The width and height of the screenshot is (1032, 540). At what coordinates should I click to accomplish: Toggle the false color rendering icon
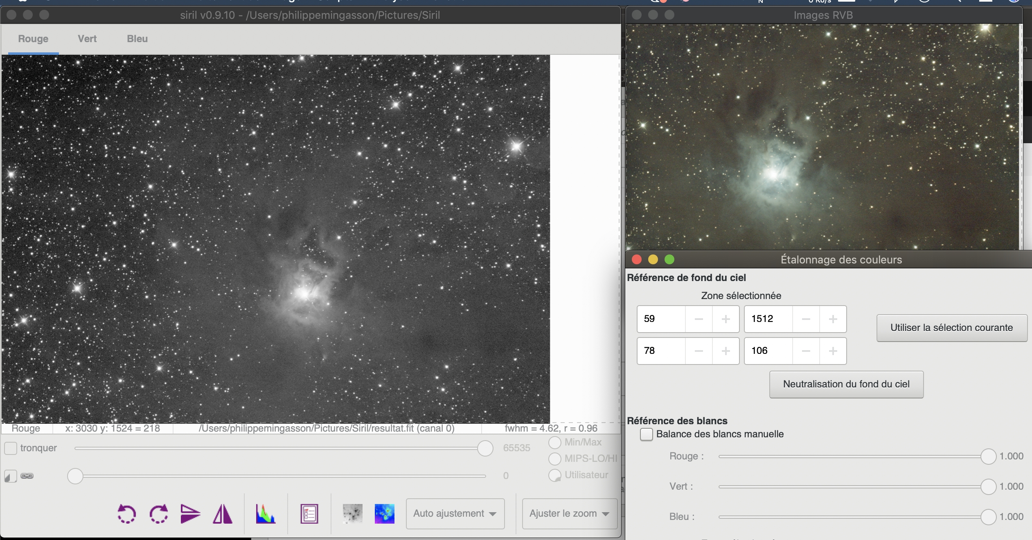tap(384, 514)
